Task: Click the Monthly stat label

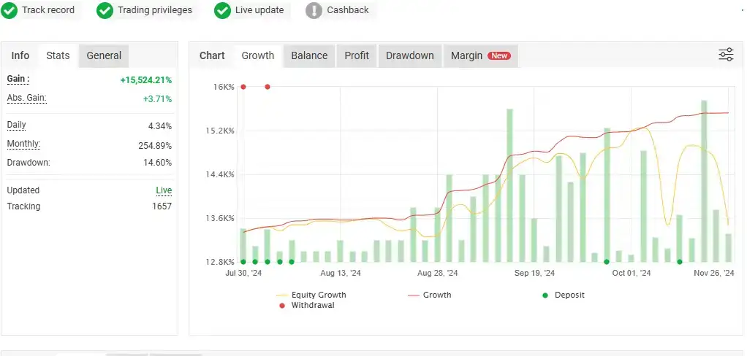Action: click(x=23, y=144)
